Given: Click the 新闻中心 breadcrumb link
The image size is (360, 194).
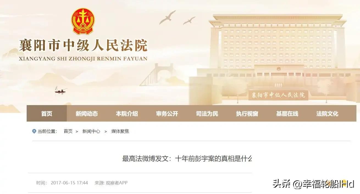Looking at the screenshot, I should [x=91, y=131].
